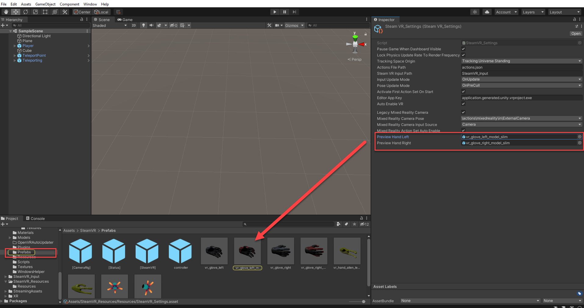Open the Input Update Mode dropdown

tap(521, 79)
